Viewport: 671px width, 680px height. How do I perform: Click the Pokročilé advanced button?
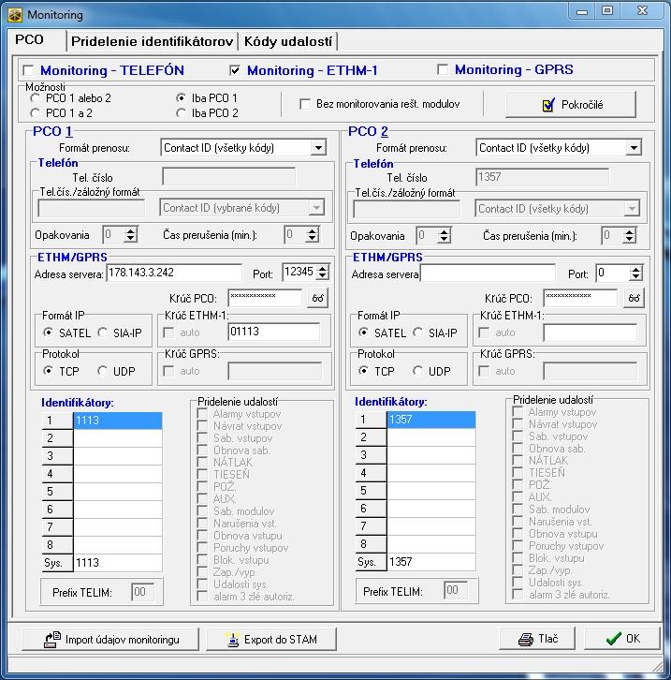coord(571,105)
